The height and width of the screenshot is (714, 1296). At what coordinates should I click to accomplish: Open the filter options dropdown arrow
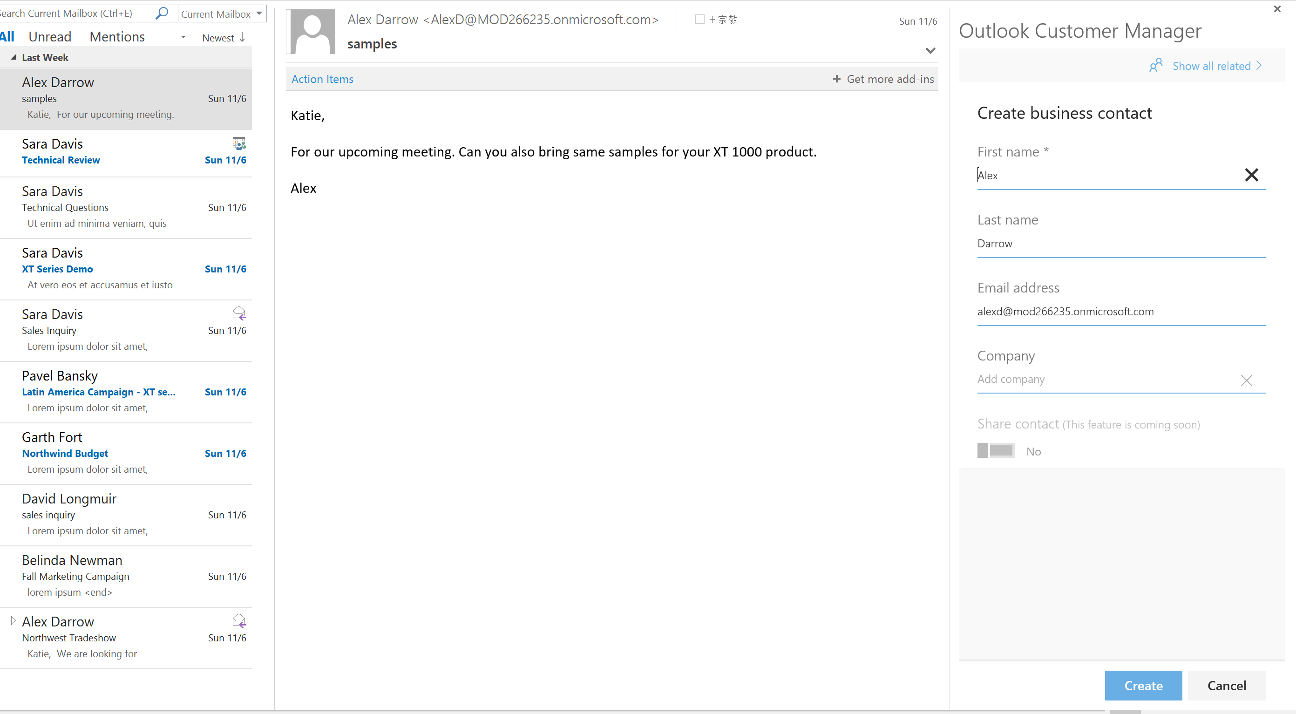click(x=183, y=37)
